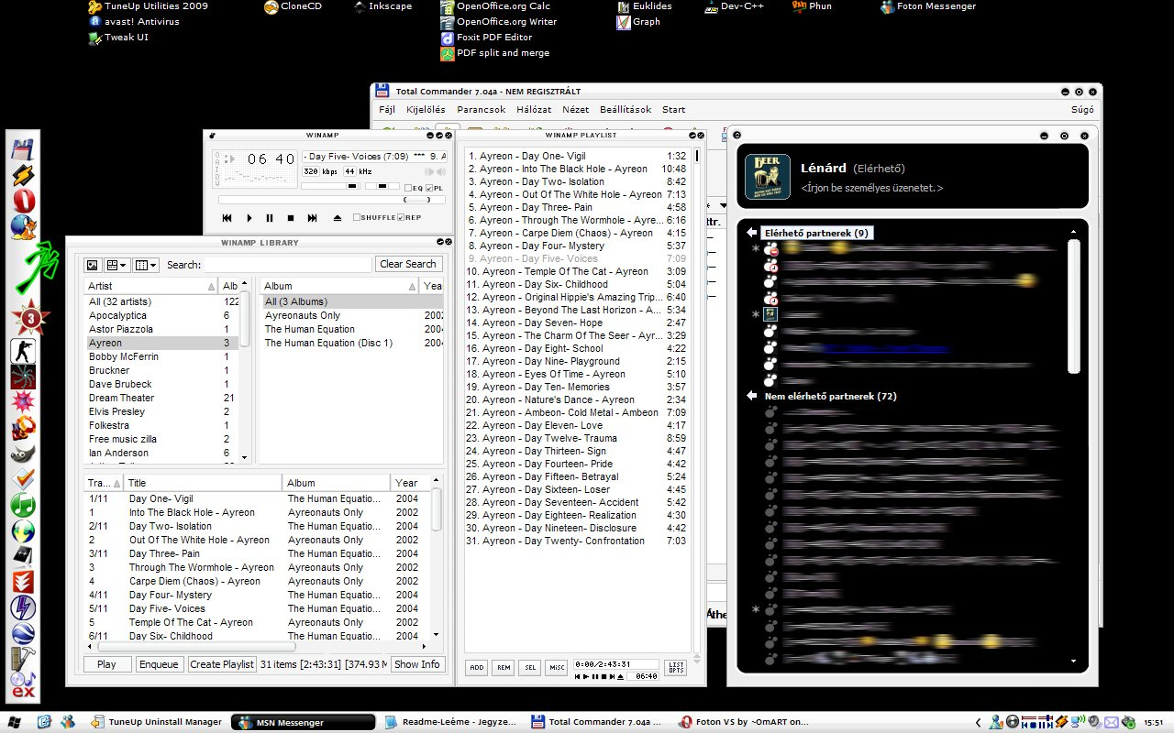Click Enqueue button in Winamp Library
The width and height of the screenshot is (1174, 733).
pos(159,664)
